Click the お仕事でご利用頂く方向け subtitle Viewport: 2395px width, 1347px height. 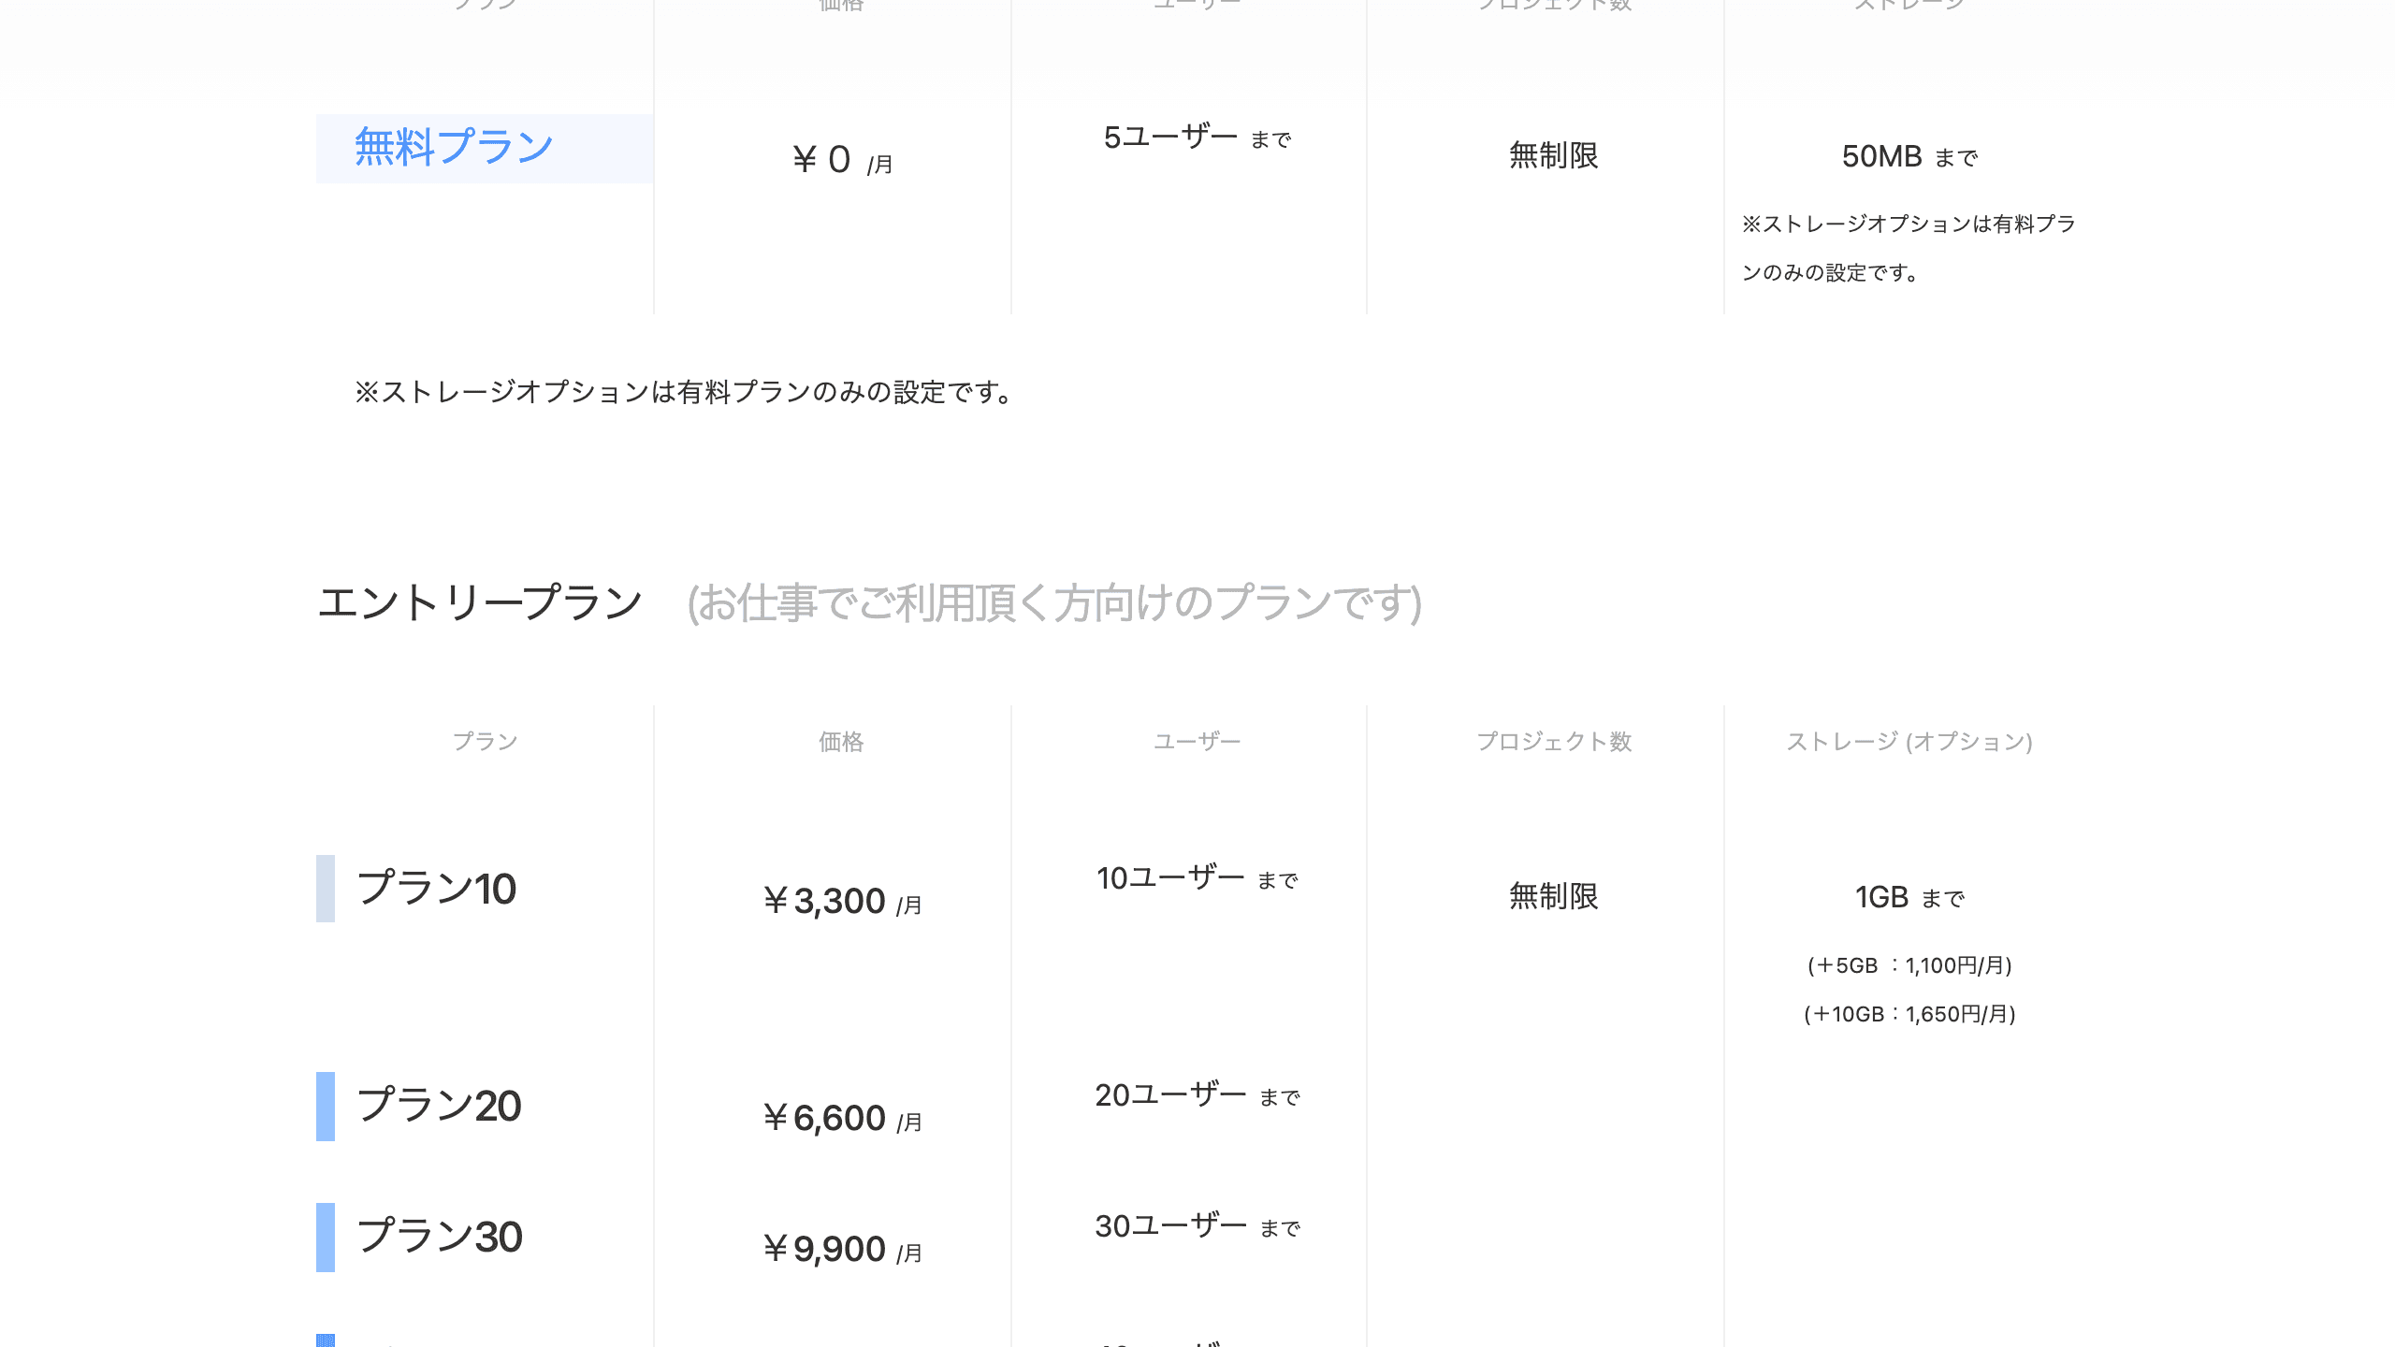pyautogui.click(x=1054, y=602)
